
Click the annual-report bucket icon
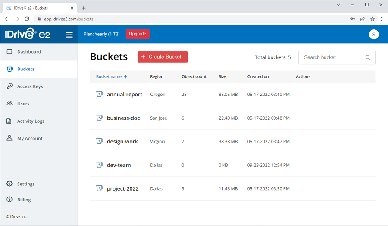pyautogui.click(x=100, y=94)
